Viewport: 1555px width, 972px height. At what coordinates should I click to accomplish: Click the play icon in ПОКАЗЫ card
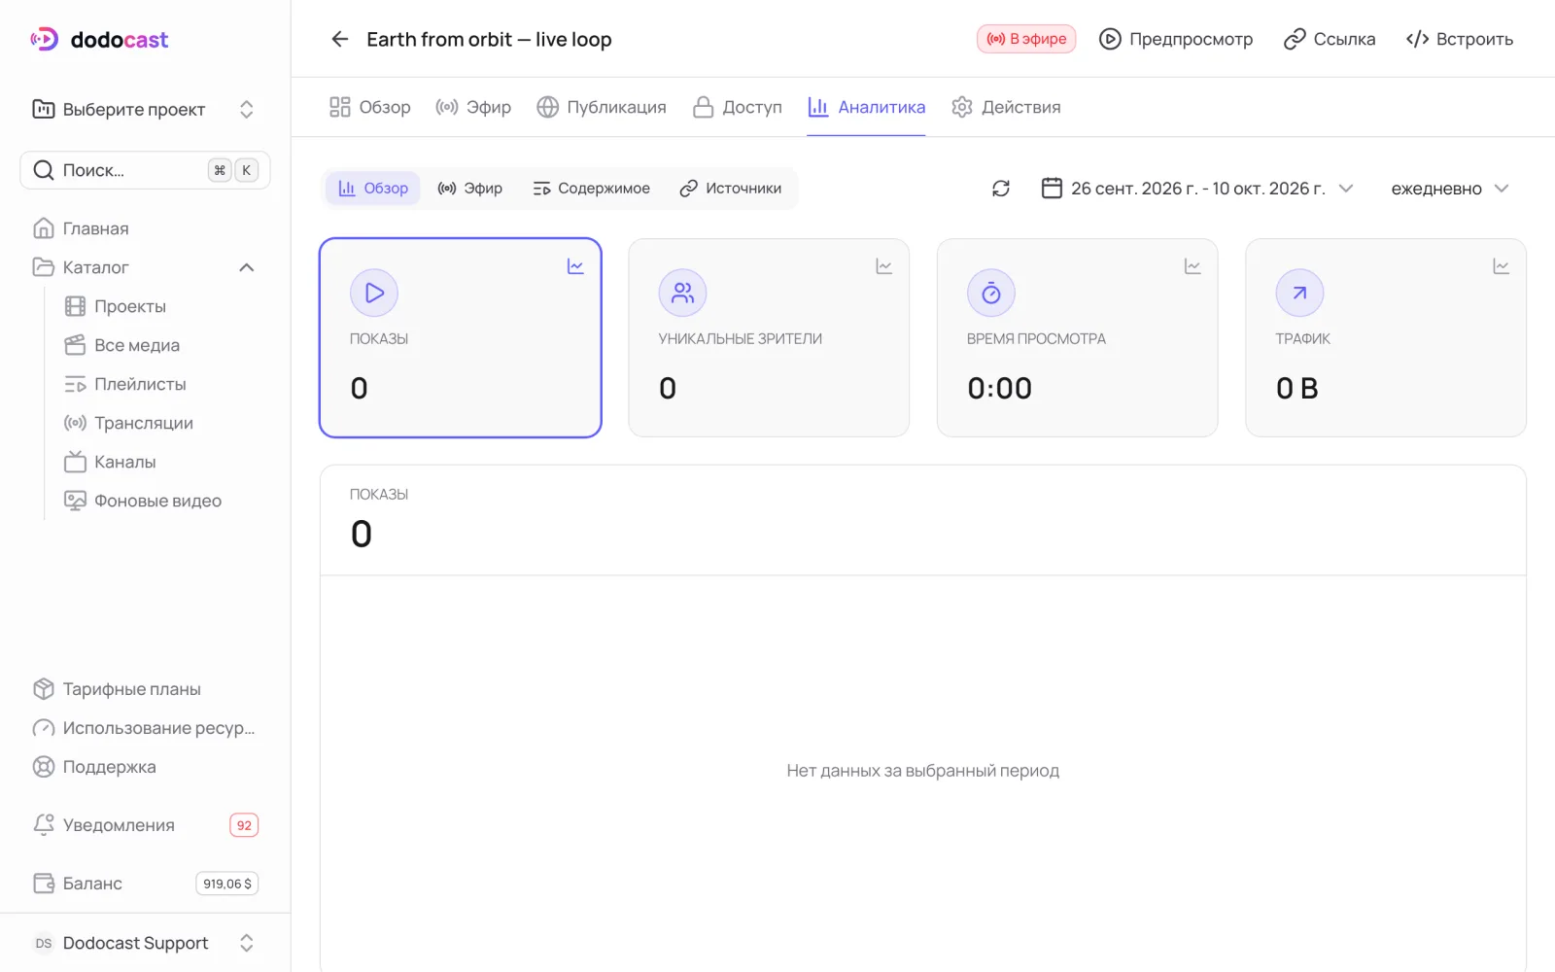[x=374, y=293]
